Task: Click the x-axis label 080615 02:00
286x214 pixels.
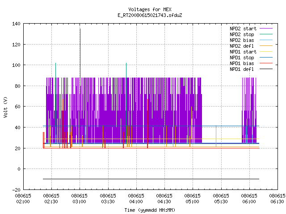Action: (23, 199)
